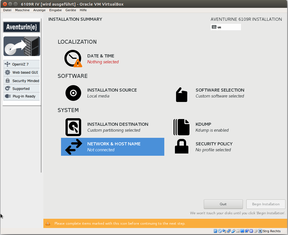Click the Installation Destination hard disk icon

73,127
